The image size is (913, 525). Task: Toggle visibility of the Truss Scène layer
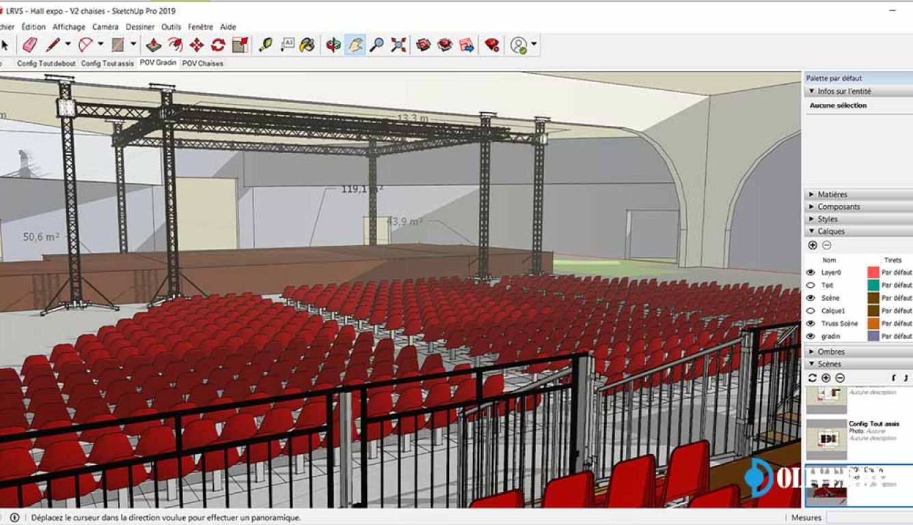pyautogui.click(x=810, y=323)
